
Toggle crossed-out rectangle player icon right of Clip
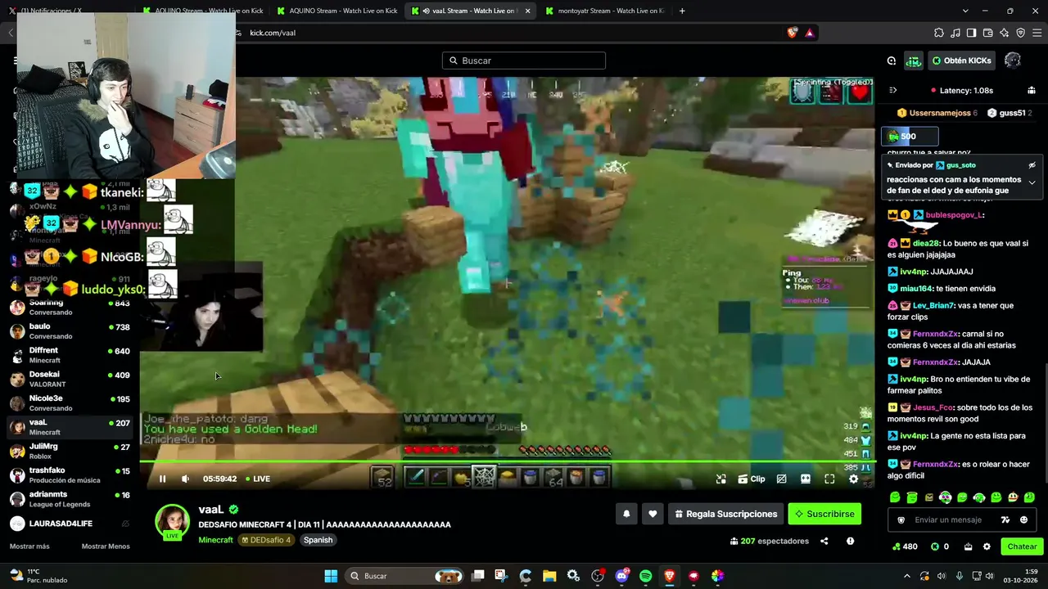pos(782,479)
